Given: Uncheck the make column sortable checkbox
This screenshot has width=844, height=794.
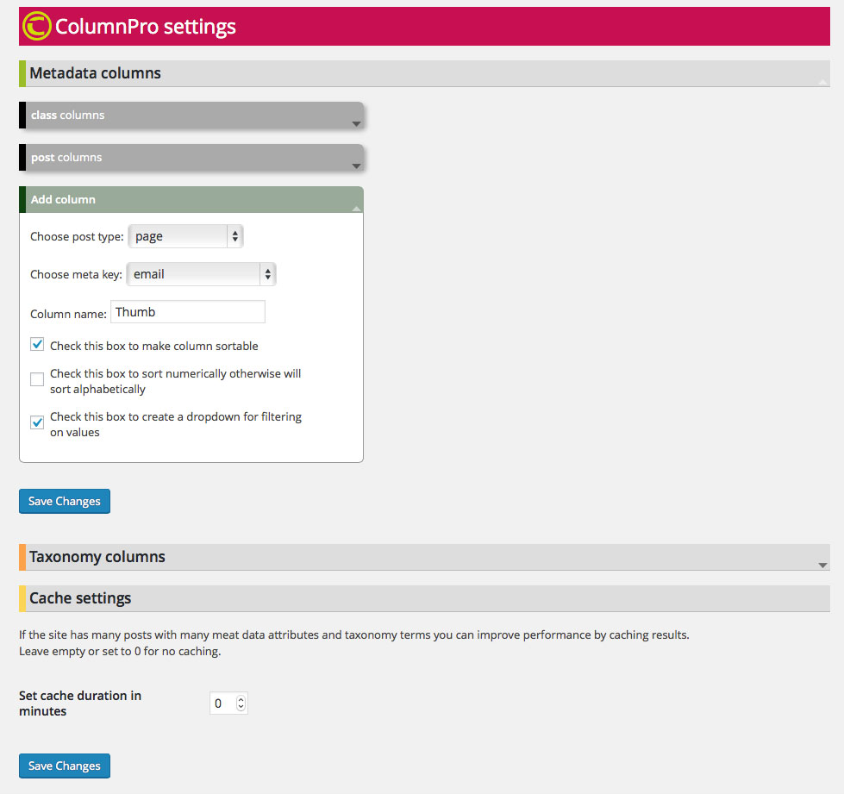Looking at the screenshot, I should click(37, 345).
